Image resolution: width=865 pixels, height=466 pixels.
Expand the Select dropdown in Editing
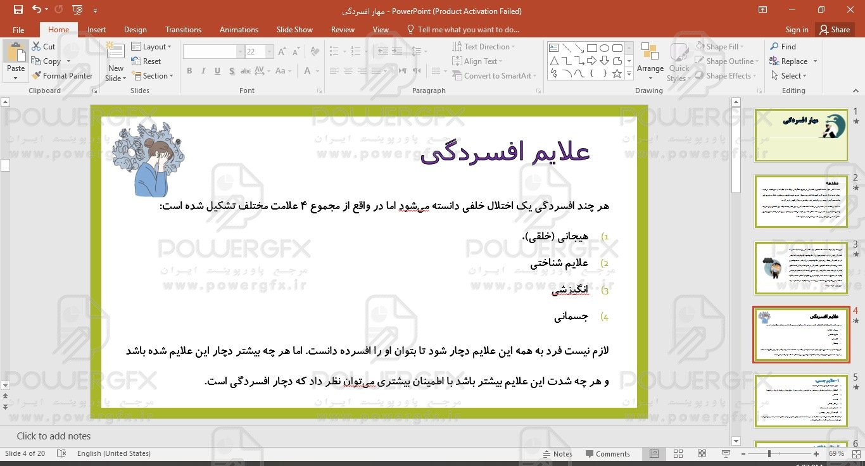click(790, 76)
